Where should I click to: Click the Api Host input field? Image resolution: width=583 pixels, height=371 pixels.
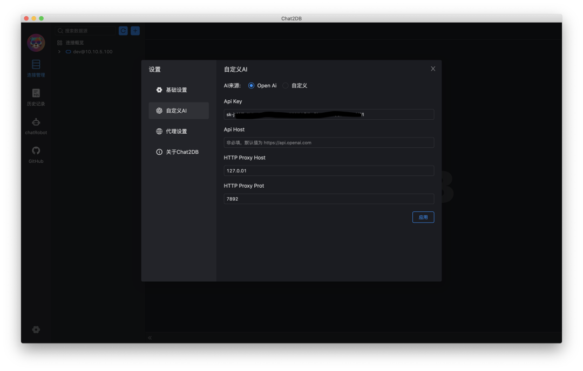point(329,142)
